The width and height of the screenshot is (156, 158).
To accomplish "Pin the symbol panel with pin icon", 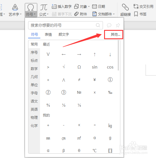I will 118,25.
